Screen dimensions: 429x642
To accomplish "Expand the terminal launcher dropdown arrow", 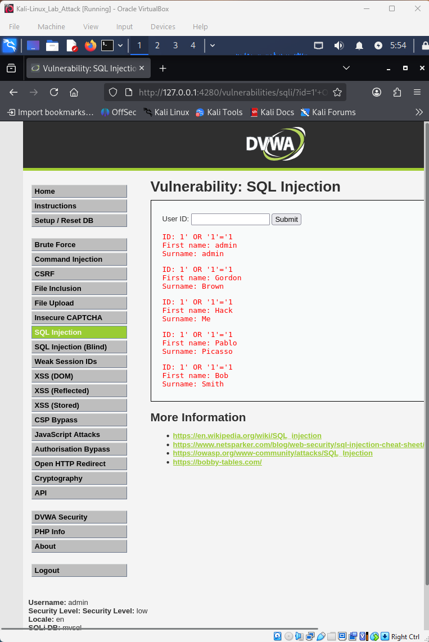I will point(120,45).
